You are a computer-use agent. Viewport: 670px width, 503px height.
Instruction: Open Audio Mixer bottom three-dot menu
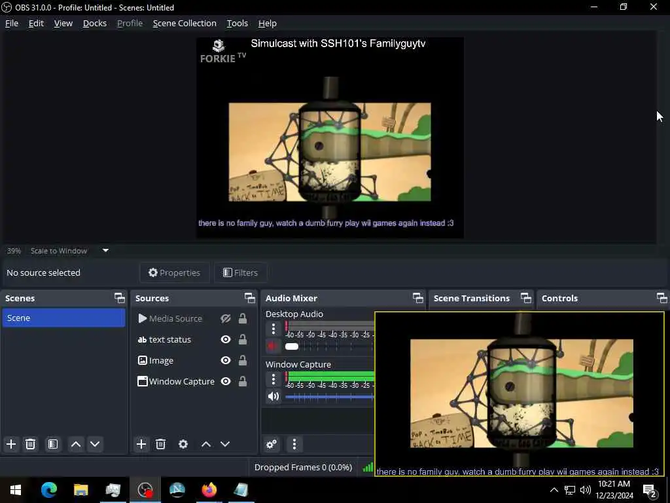(x=294, y=445)
